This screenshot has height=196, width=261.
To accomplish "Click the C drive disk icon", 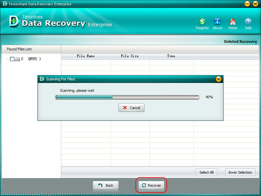I will click(17, 59).
